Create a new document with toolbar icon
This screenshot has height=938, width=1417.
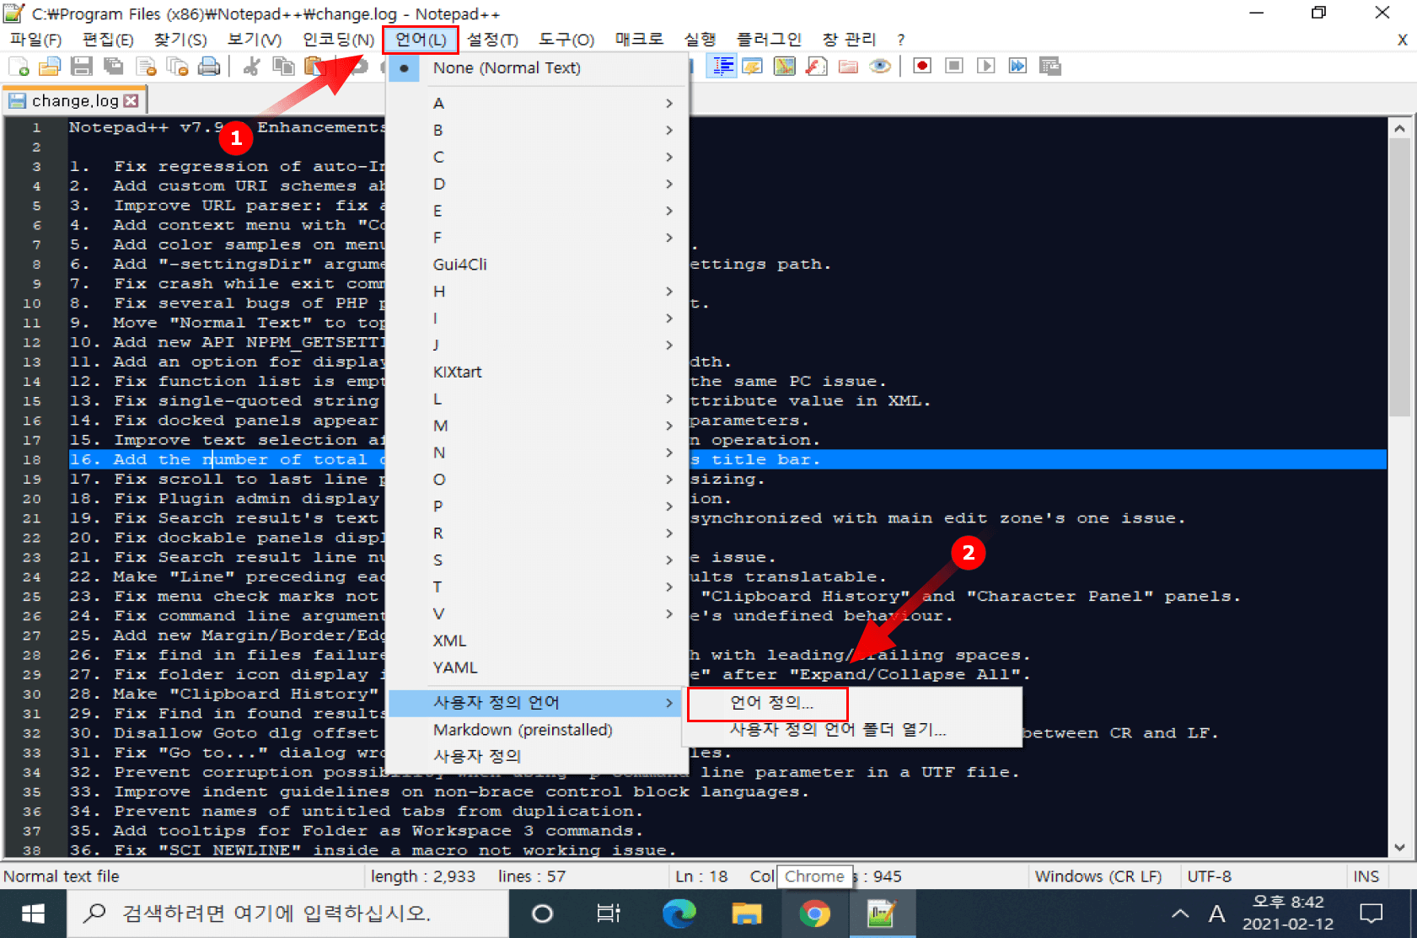(19, 67)
